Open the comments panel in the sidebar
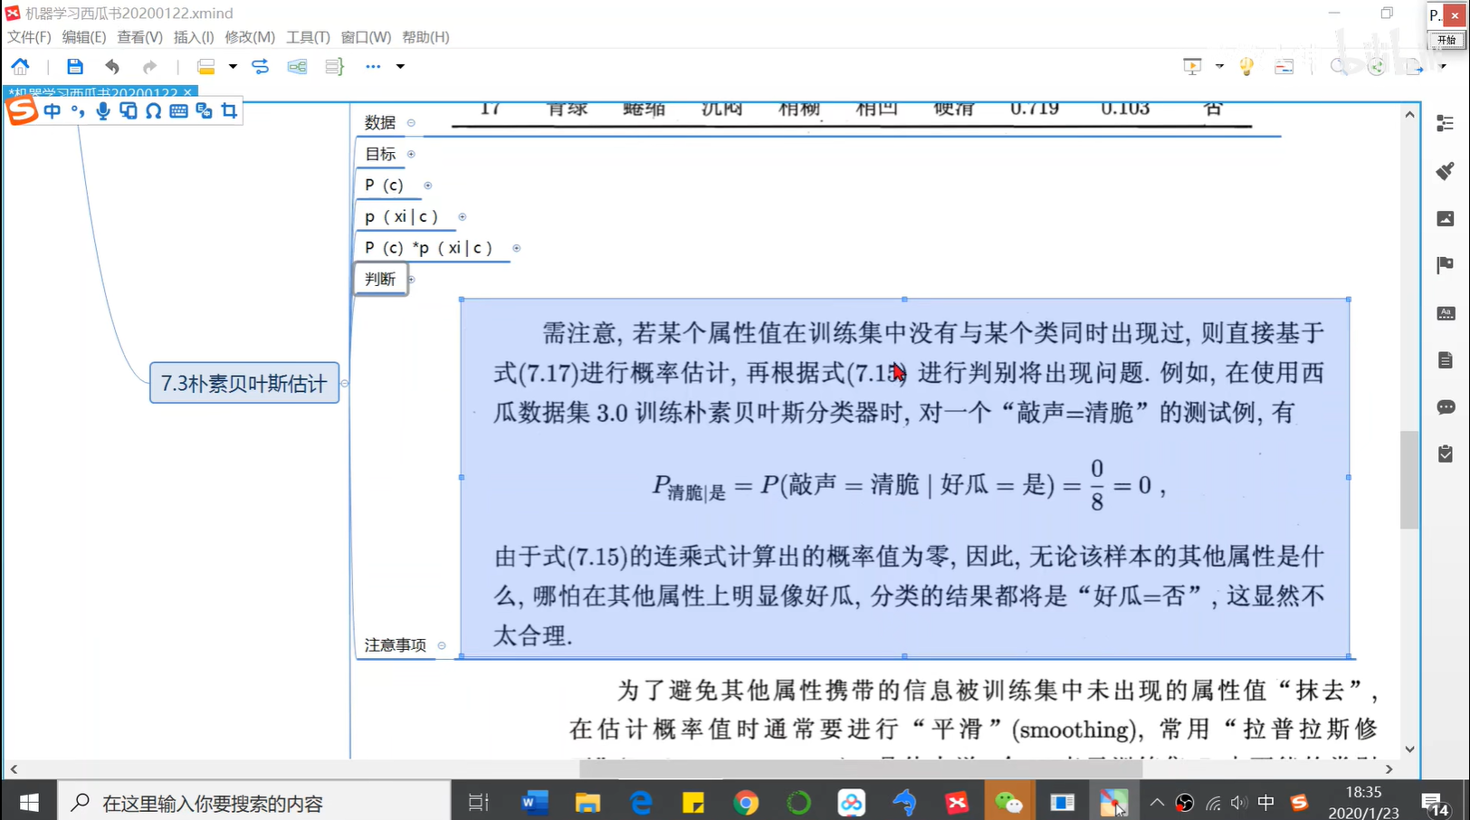This screenshot has height=820, width=1470. [x=1446, y=407]
